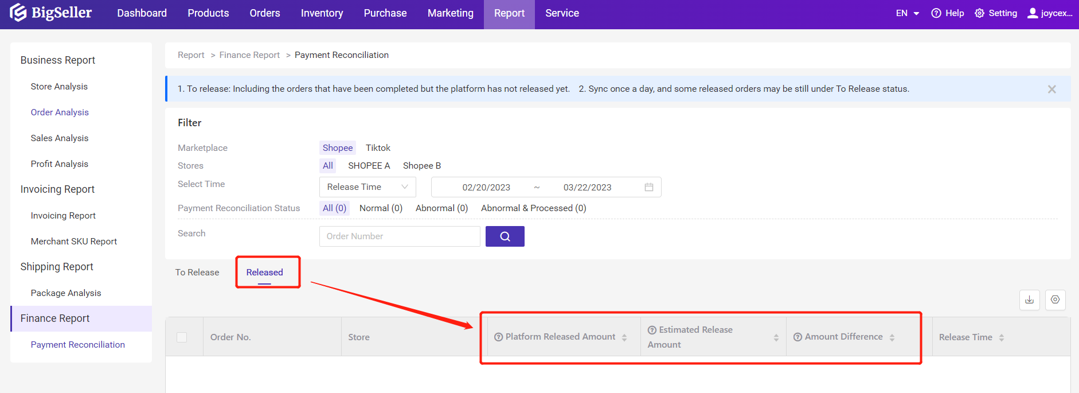Filter by Abnormal (0) status

[x=441, y=208]
